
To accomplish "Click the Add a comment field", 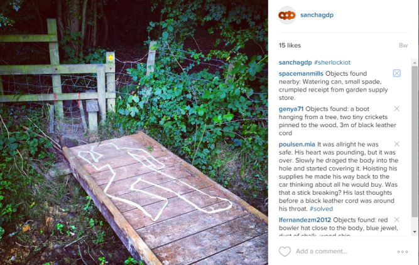I will [344, 251].
